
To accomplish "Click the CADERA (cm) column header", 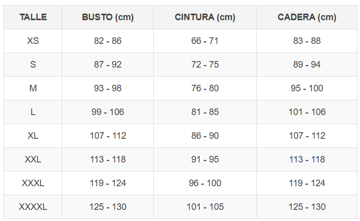I will click(307, 17).
